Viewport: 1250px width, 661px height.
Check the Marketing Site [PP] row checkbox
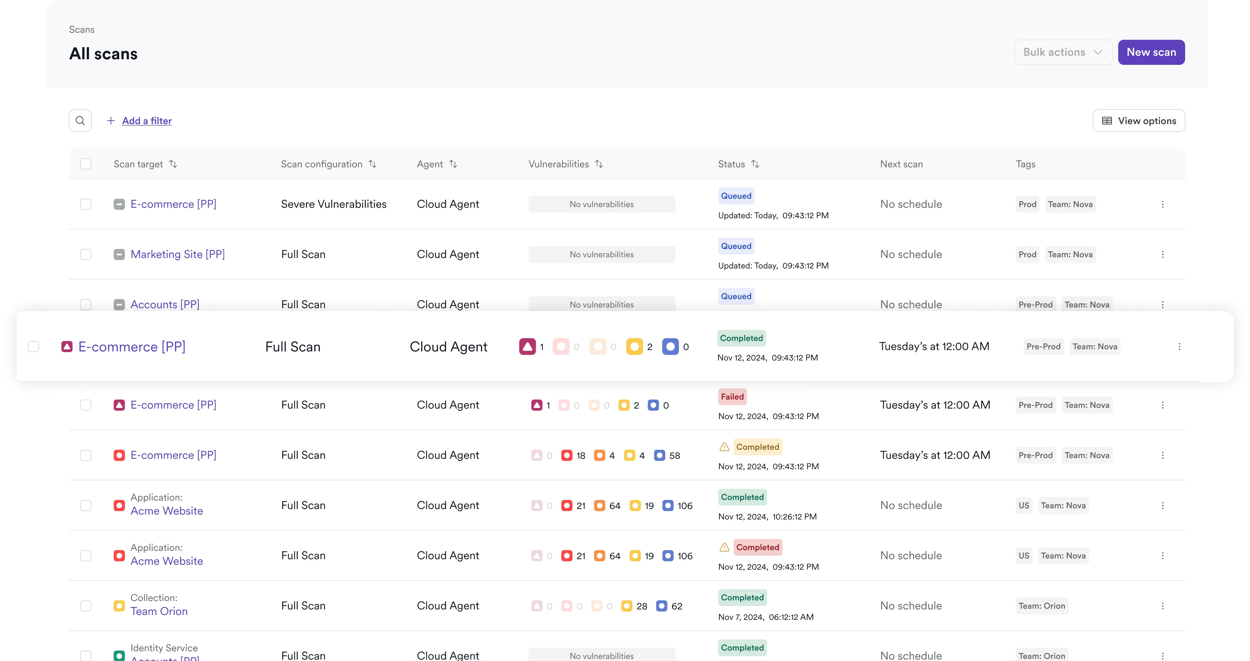(86, 254)
